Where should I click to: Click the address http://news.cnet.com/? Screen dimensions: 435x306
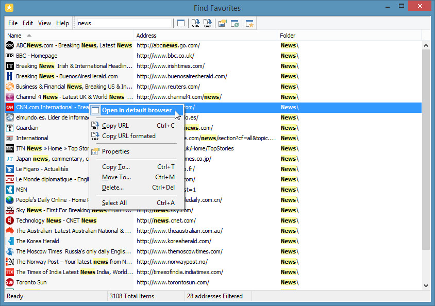point(166,220)
